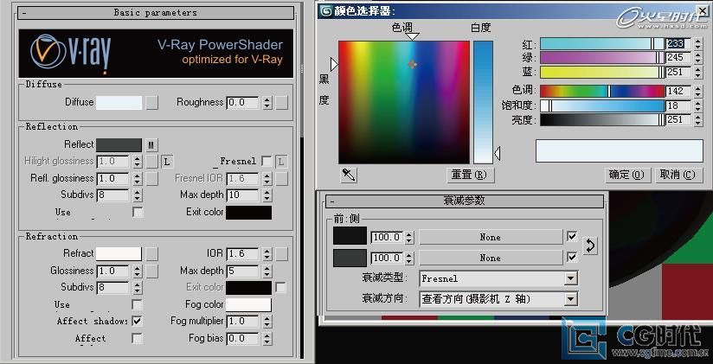Viewport: 713px width, 364px height.
Task: Click the Reflect color swatch
Action: pyautogui.click(x=119, y=145)
